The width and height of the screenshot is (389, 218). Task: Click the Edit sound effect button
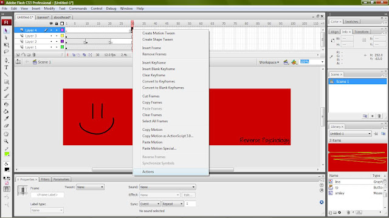tap(188, 195)
